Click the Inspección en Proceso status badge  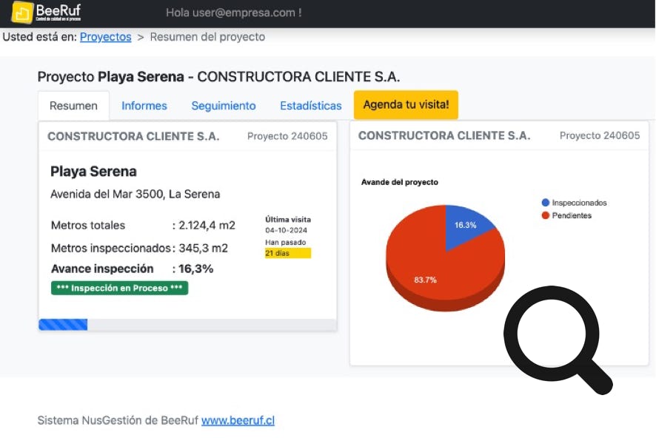pos(119,288)
